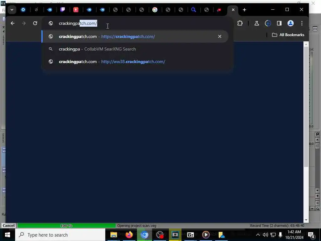This screenshot has height=241, width=321.
Task: Click the plus zoom button in Vegas window
Action: pyautogui.click(x=317, y=196)
